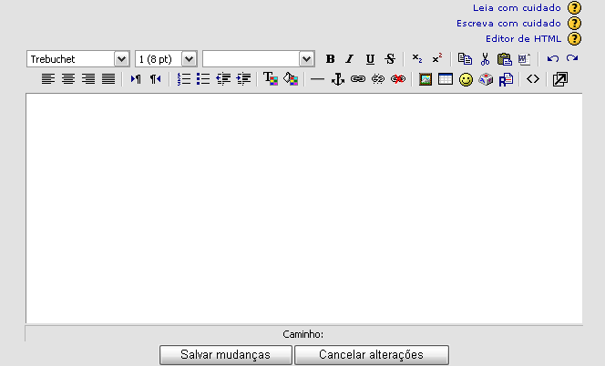Click the Paste clipboard icon
The image size is (605, 366).
pyautogui.click(x=504, y=59)
